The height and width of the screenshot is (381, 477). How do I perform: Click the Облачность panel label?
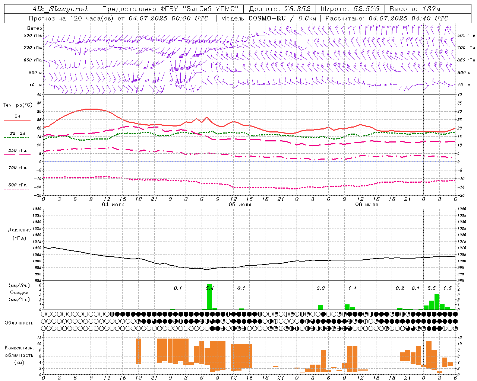click(x=19, y=323)
